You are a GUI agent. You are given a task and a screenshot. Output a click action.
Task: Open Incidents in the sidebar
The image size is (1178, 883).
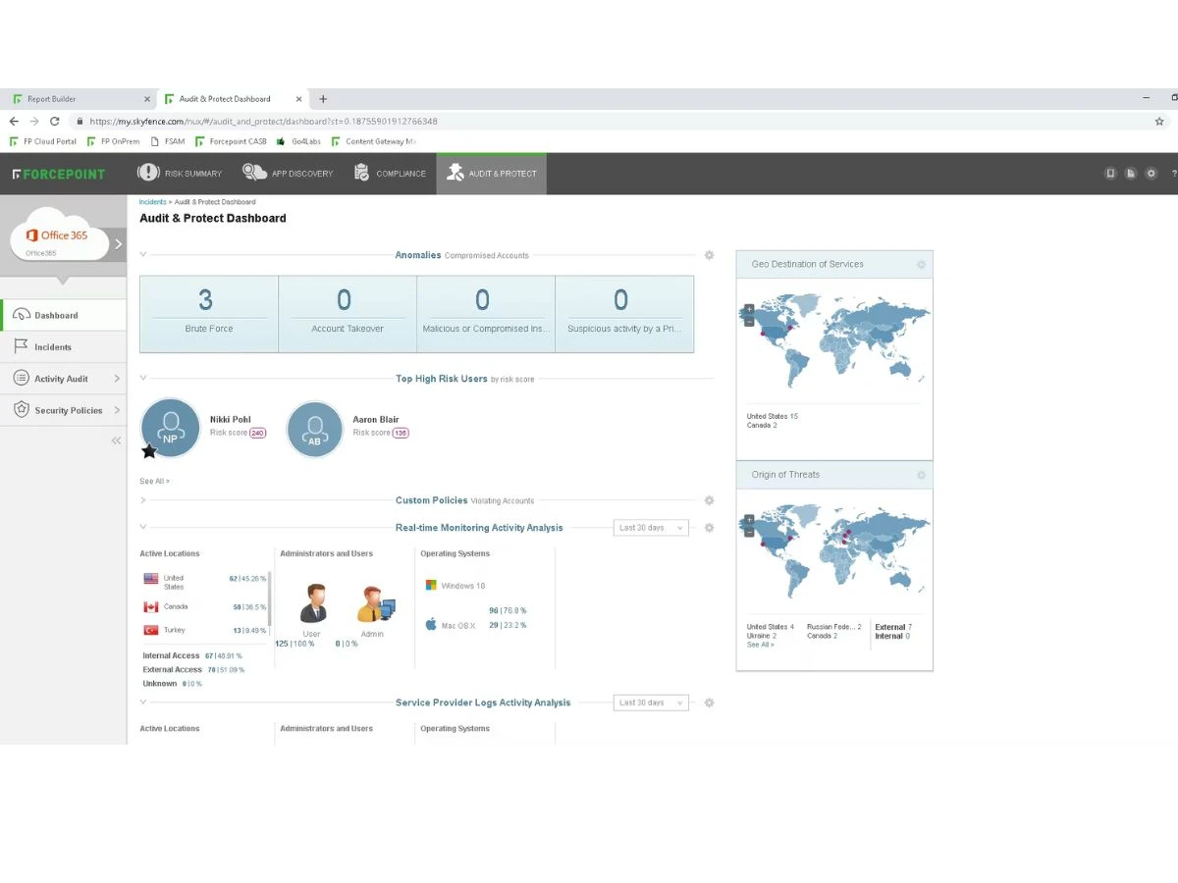click(x=64, y=346)
